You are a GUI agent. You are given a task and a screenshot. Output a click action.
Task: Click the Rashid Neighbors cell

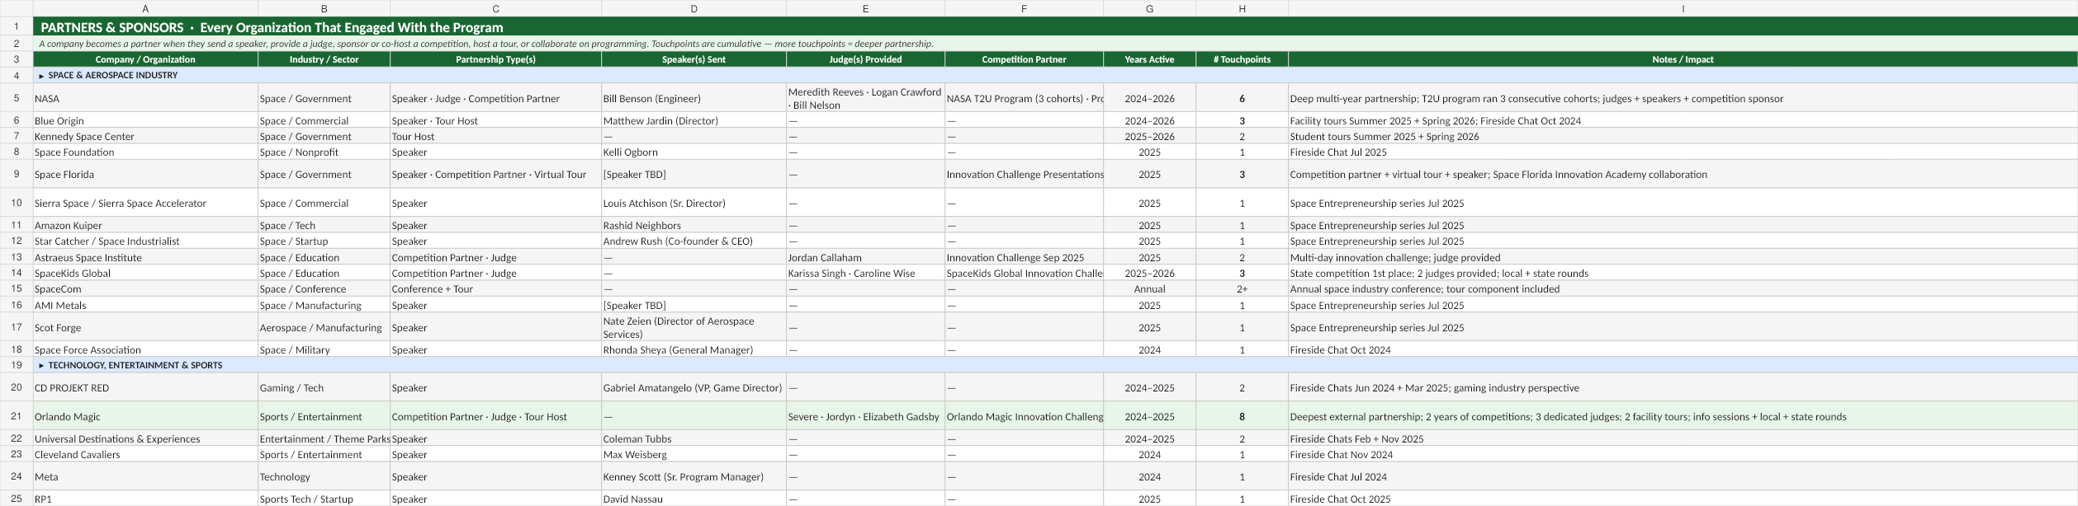[693, 225]
